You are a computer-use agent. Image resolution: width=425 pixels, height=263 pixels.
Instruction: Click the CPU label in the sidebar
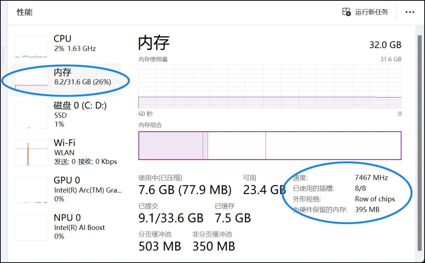pos(62,39)
